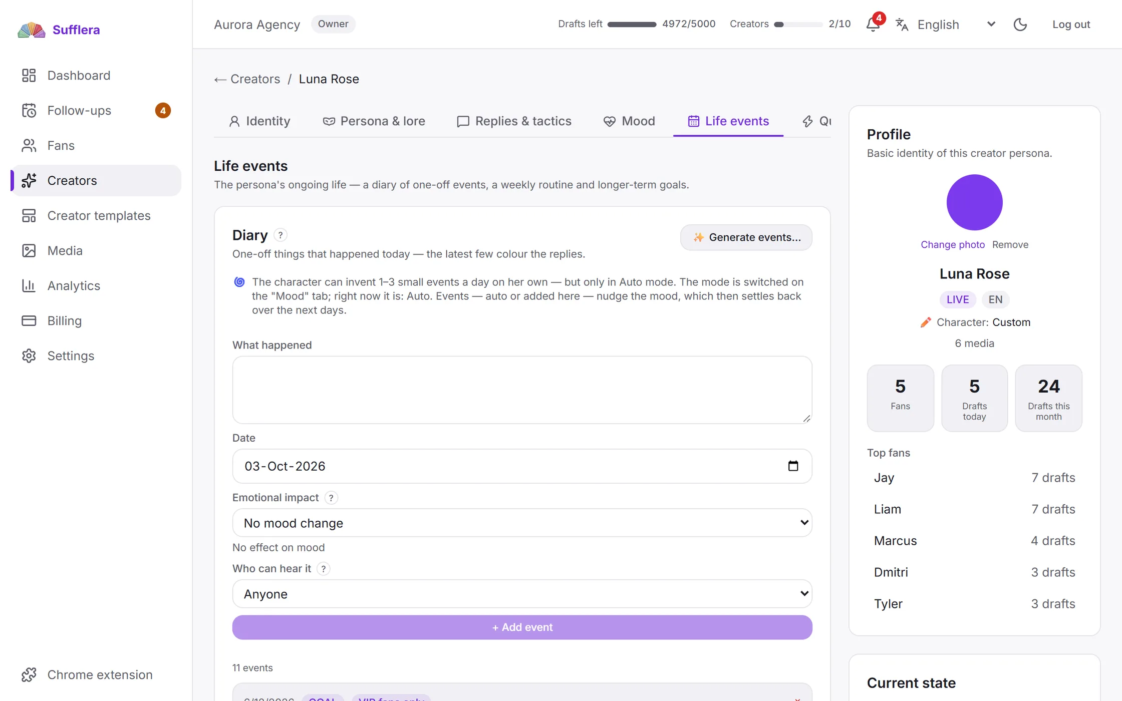Open Creator templates
Viewport: 1122px width, 701px height.
tap(96, 215)
